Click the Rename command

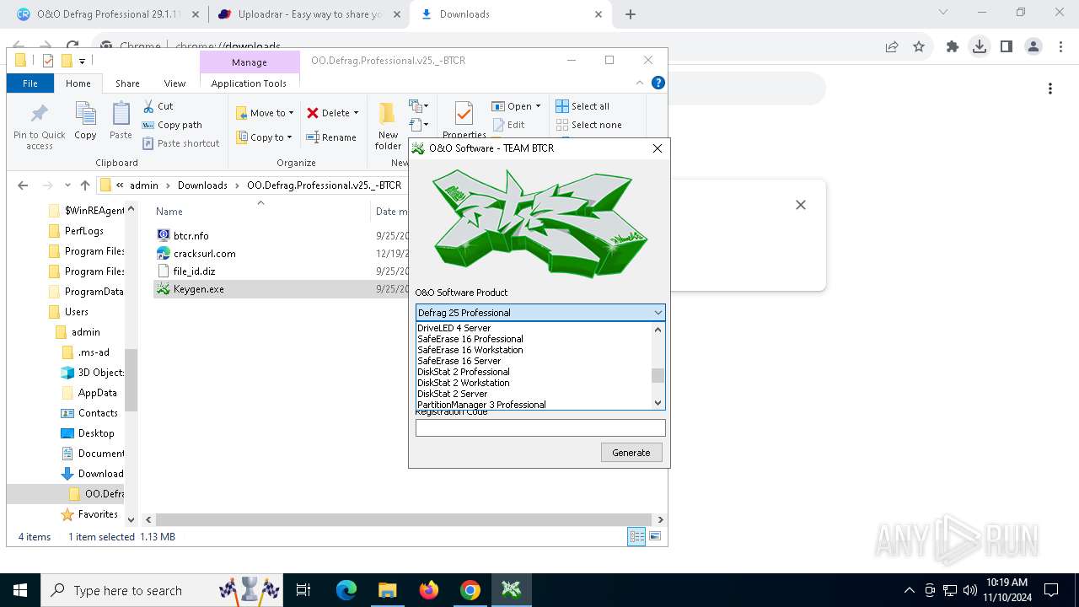[x=331, y=137]
